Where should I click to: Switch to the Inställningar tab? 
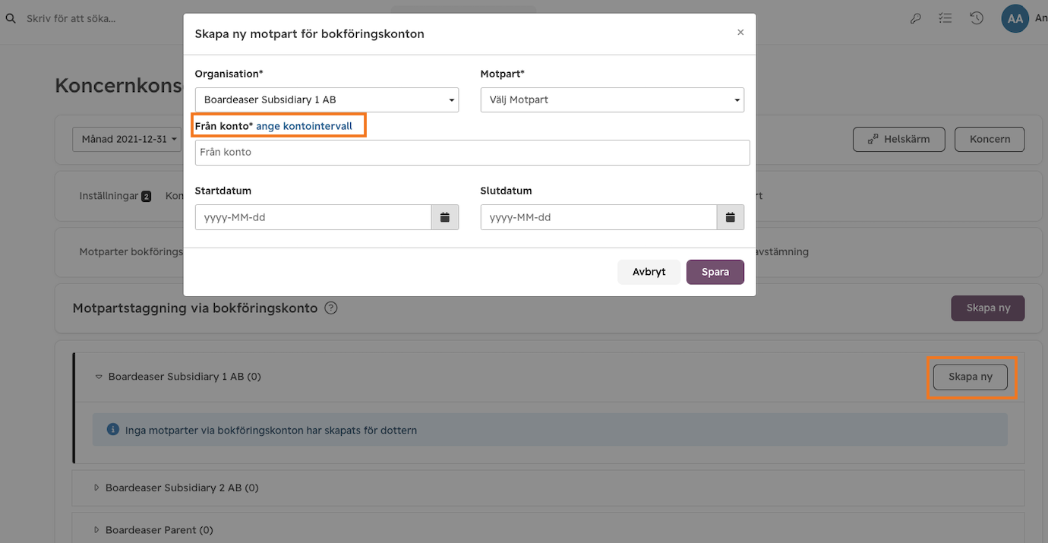pyautogui.click(x=115, y=196)
